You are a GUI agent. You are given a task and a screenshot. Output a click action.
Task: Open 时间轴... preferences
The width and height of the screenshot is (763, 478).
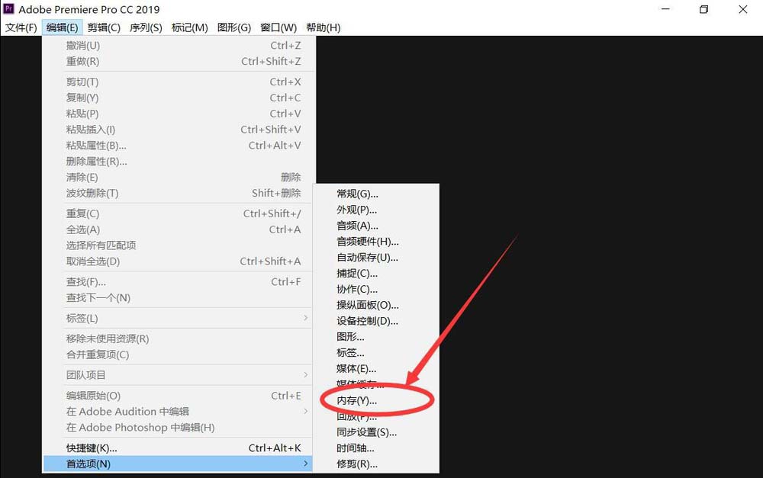(x=375, y=448)
